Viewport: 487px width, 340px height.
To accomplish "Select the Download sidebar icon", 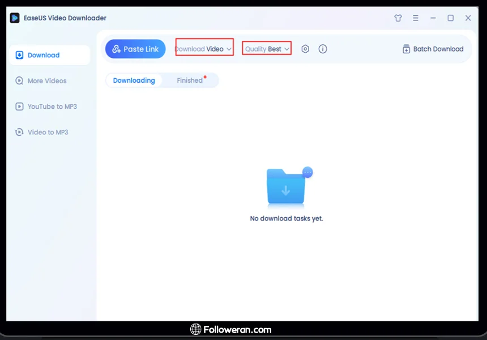I will click(x=20, y=55).
